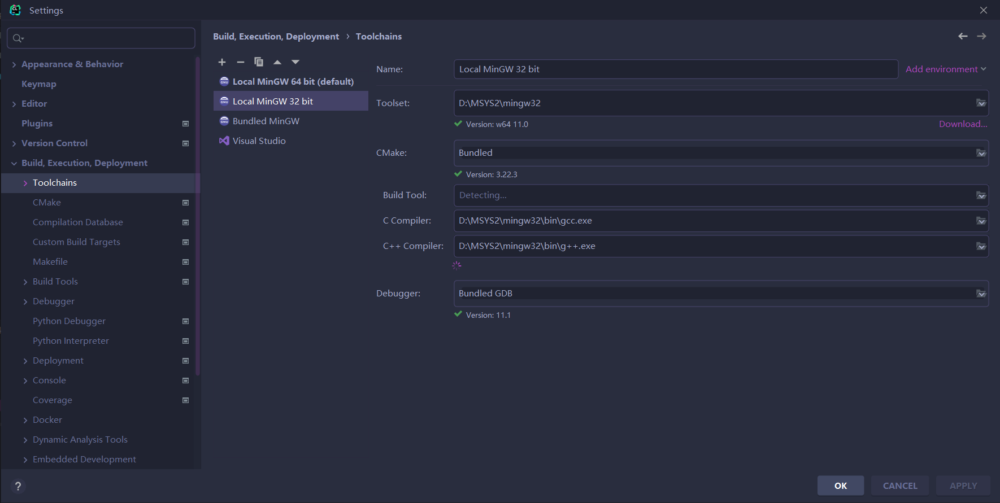
Task: Select Local MinGW 32 bit toolchain
Action: click(290, 102)
